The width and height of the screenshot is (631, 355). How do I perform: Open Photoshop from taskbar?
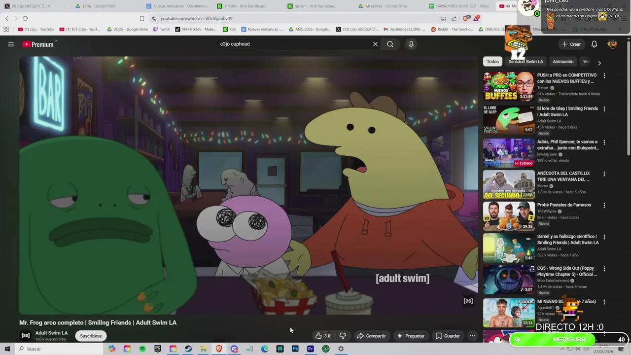(295, 349)
